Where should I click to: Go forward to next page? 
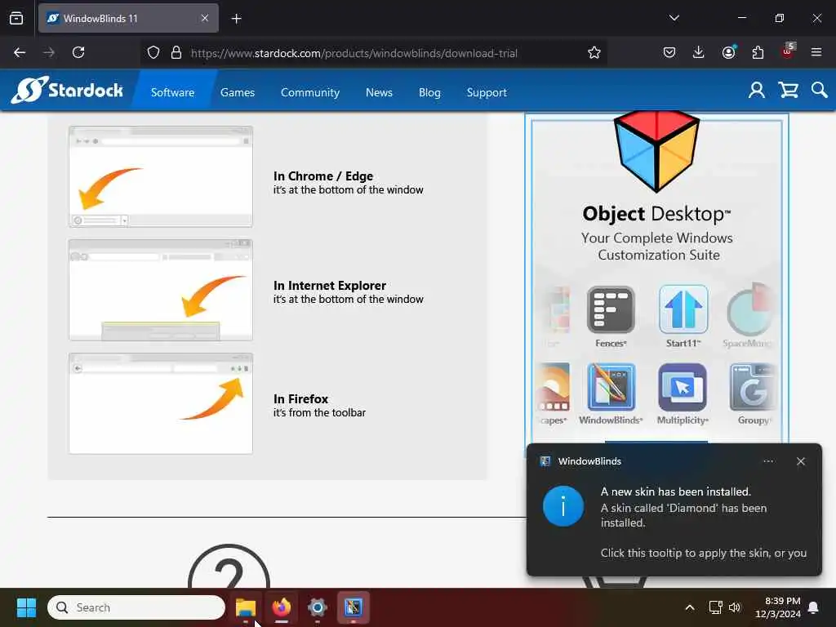tap(49, 52)
